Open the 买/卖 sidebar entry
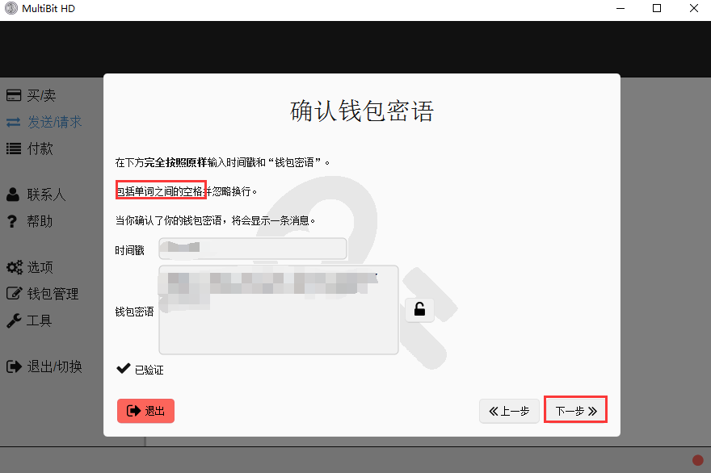 point(31,95)
